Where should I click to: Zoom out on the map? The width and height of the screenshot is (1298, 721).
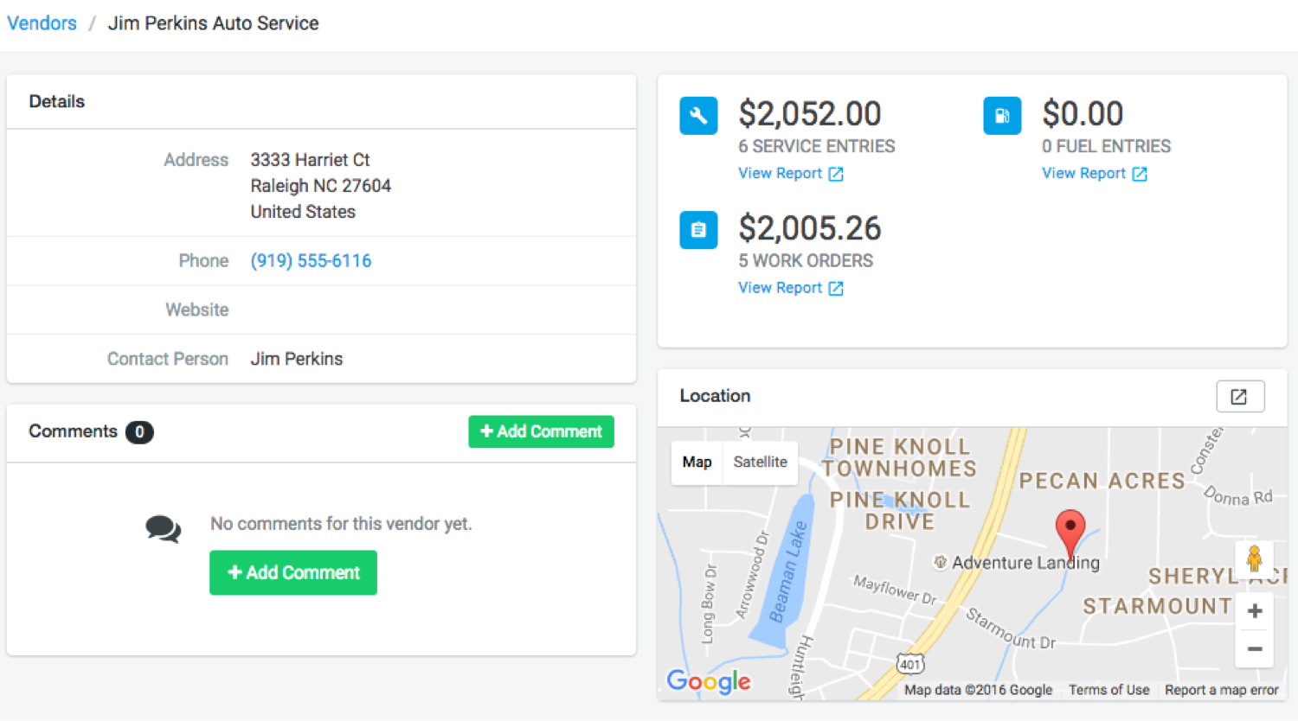coord(1254,649)
